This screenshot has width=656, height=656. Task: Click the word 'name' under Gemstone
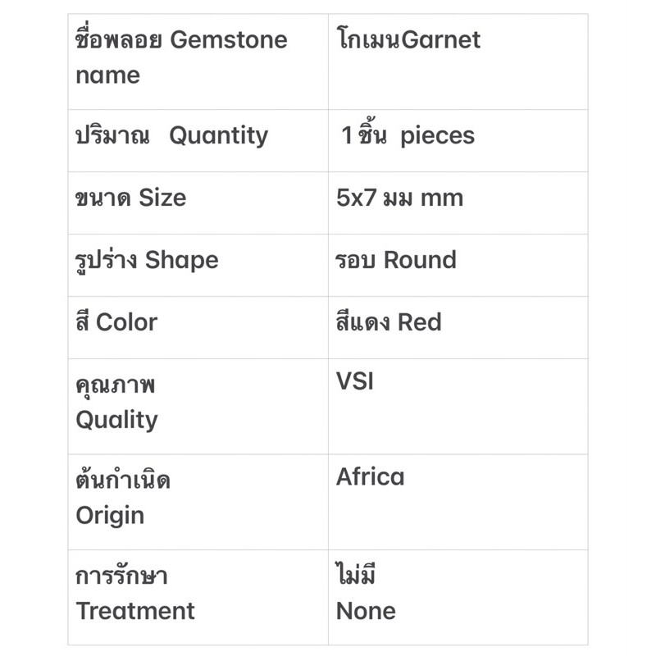(107, 75)
